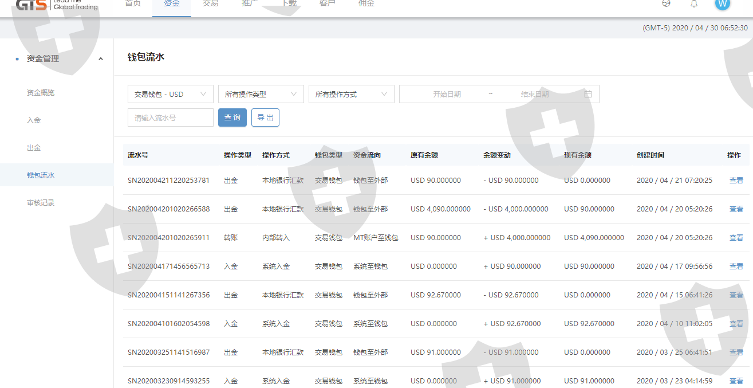The image size is (753, 388).
Task: Switch to the 交易 tab
Action: pos(211,3)
